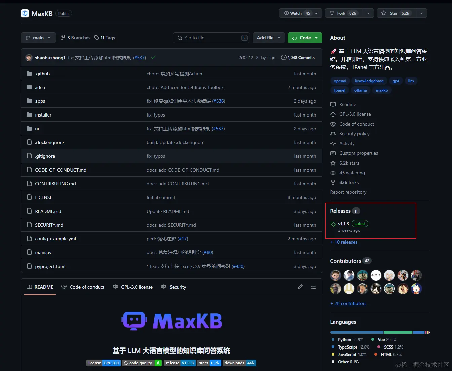Click the green commit status checkmark
This screenshot has height=371, width=452.
coord(153,58)
